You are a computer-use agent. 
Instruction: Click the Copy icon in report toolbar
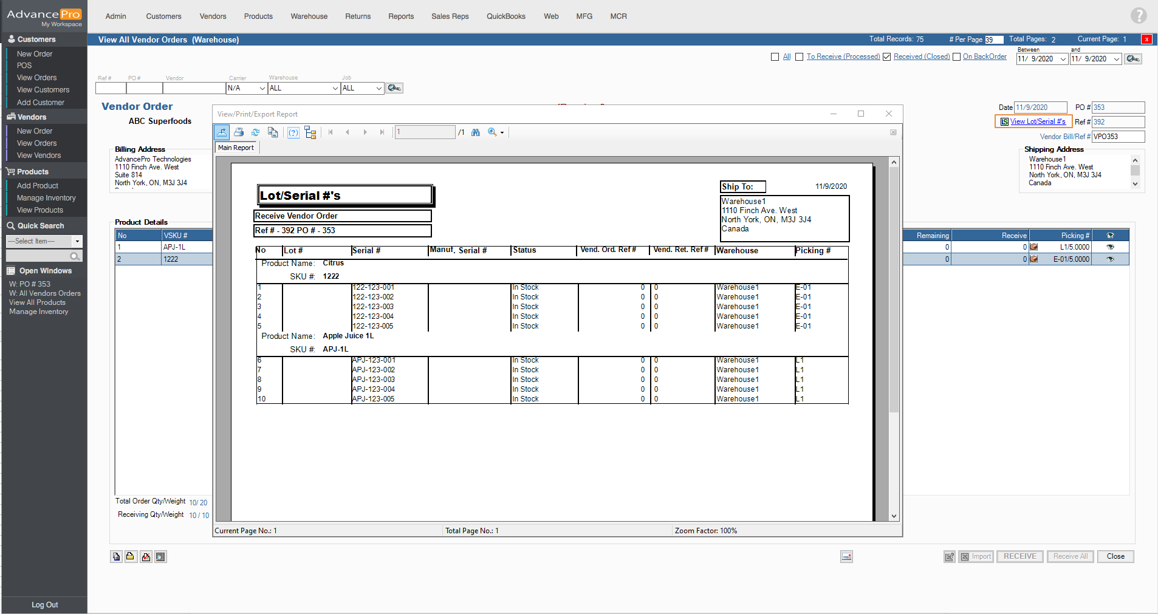pos(273,132)
